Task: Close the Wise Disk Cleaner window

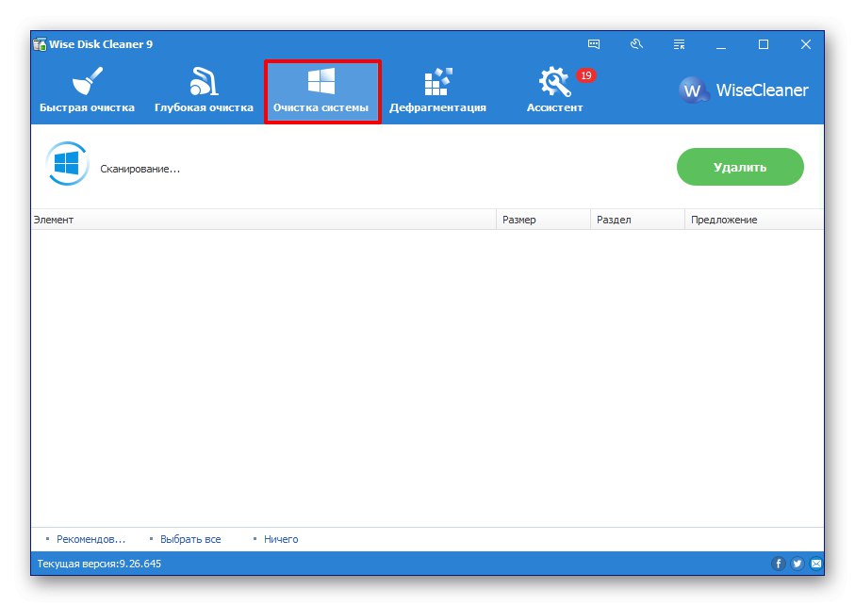Action: 806,44
